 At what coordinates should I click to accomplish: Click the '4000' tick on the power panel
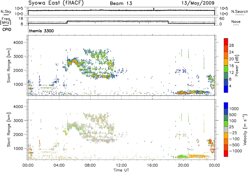(18, 43)
